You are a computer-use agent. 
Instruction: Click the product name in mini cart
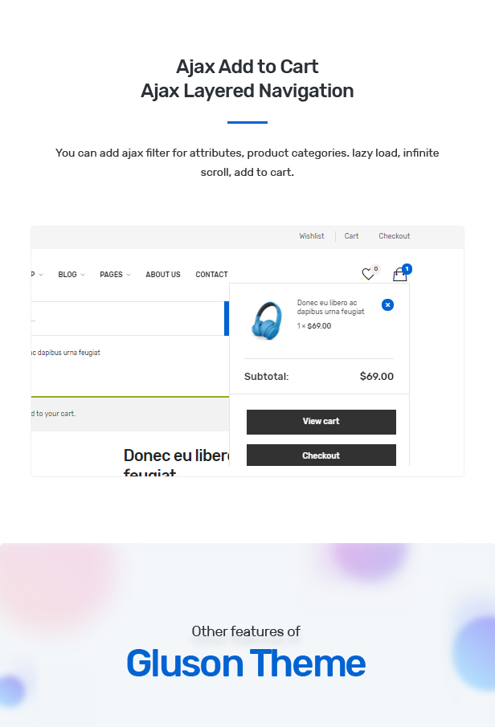(330, 306)
